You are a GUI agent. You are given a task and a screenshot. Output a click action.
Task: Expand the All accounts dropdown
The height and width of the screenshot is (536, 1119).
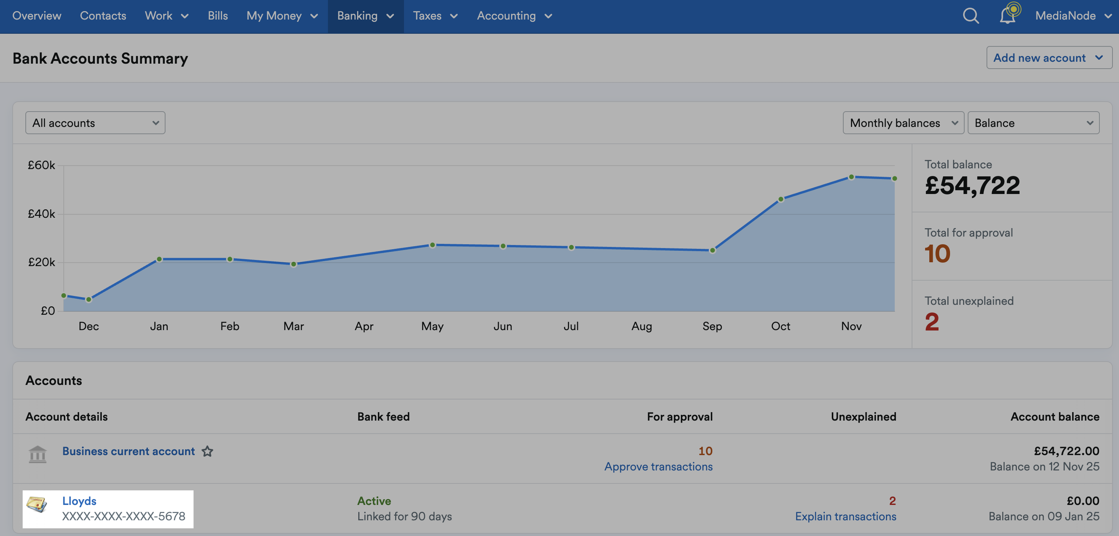point(95,123)
